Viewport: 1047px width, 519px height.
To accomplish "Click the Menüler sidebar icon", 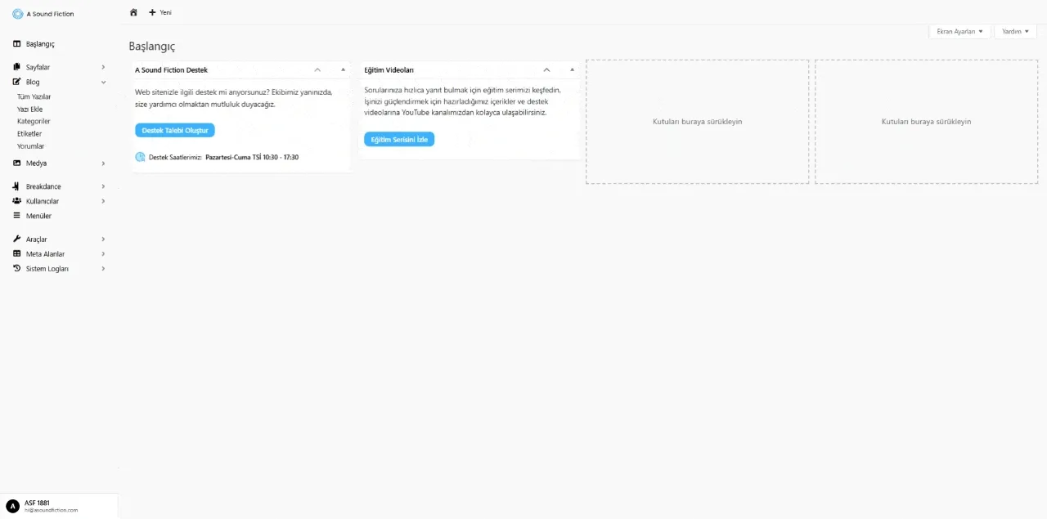I will point(16,216).
